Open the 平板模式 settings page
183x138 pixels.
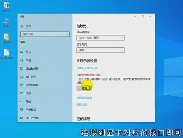pyautogui.click(x=31, y=110)
